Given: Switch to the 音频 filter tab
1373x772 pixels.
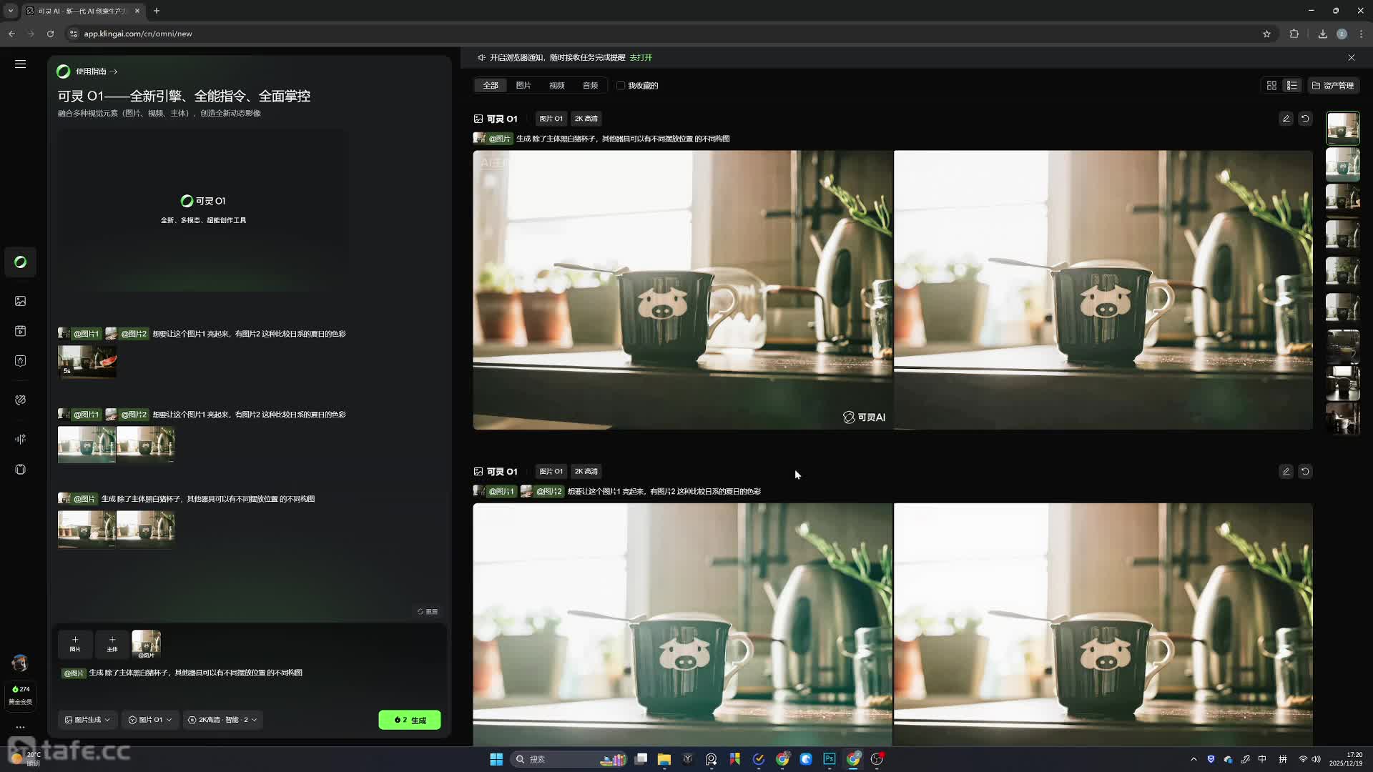Looking at the screenshot, I should pyautogui.click(x=590, y=85).
